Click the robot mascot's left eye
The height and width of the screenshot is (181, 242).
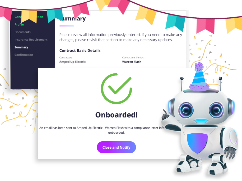coord(186,110)
